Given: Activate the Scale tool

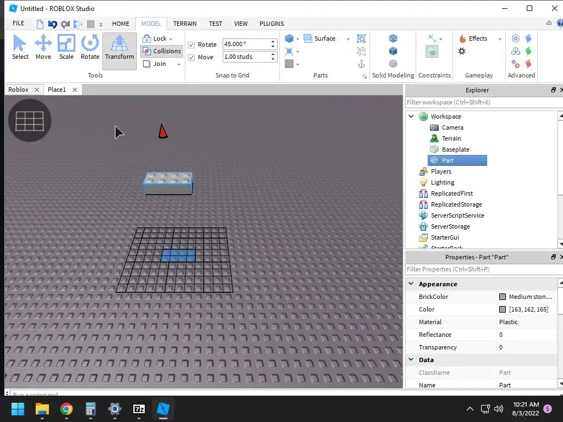Looking at the screenshot, I should tap(67, 47).
